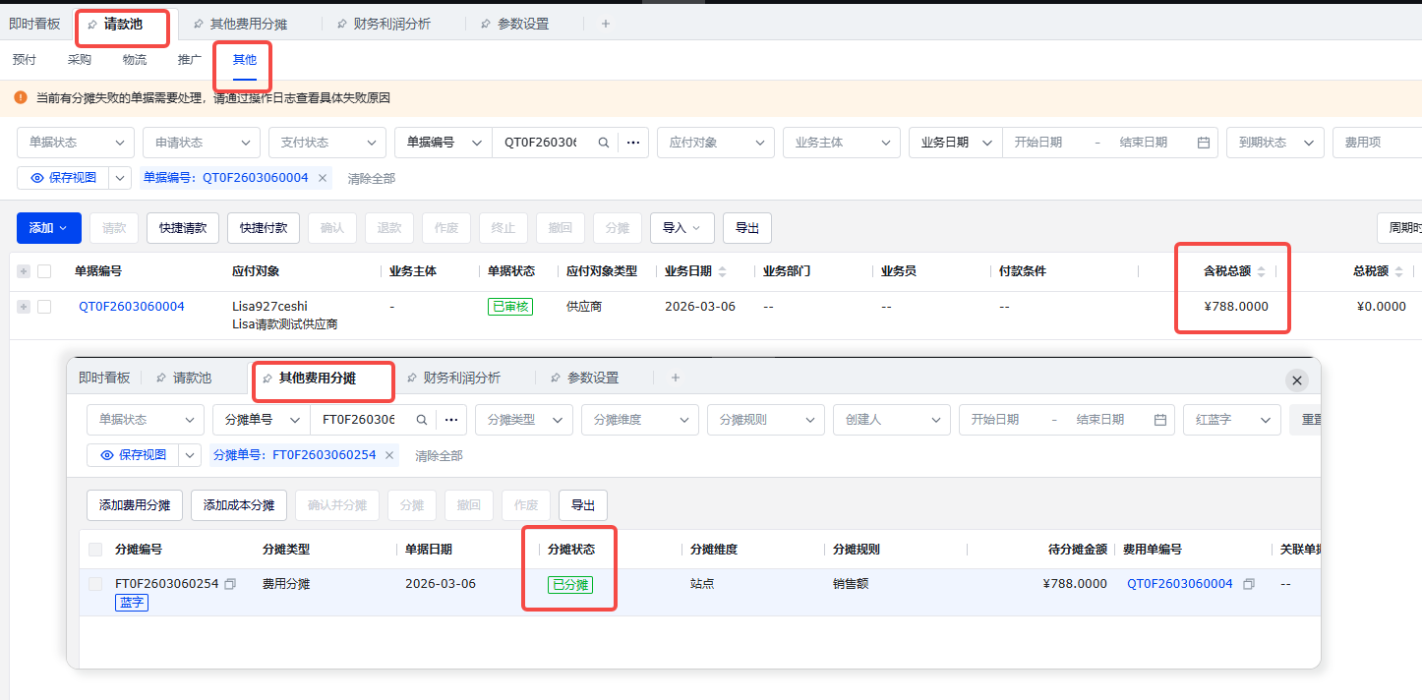
Task: Expand the 单据编号 search type dropdown
Action: [444, 143]
